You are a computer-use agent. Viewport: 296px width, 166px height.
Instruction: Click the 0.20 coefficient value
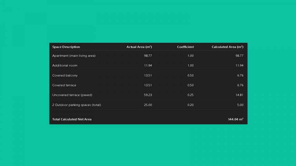(x=191, y=105)
